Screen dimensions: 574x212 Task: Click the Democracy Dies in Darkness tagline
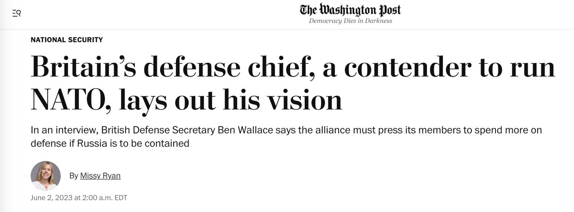pyautogui.click(x=350, y=21)
